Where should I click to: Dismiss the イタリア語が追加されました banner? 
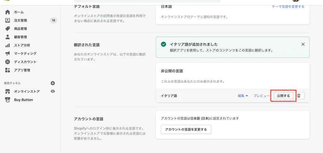303,44
